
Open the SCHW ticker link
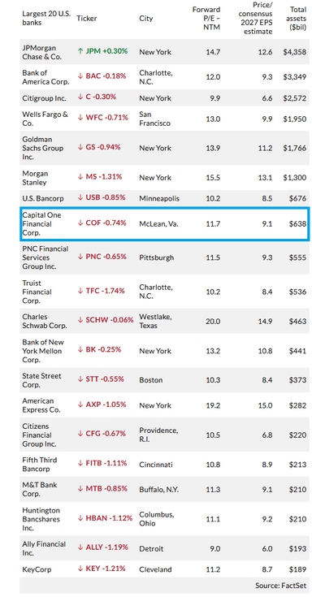click(x=106, y=320)
